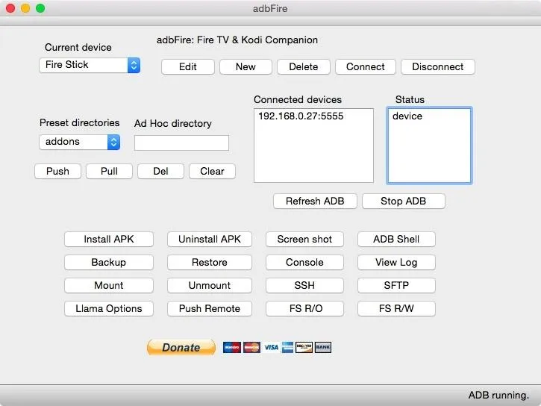
Task: Disconnect from the device
Action: coord(438,66)
